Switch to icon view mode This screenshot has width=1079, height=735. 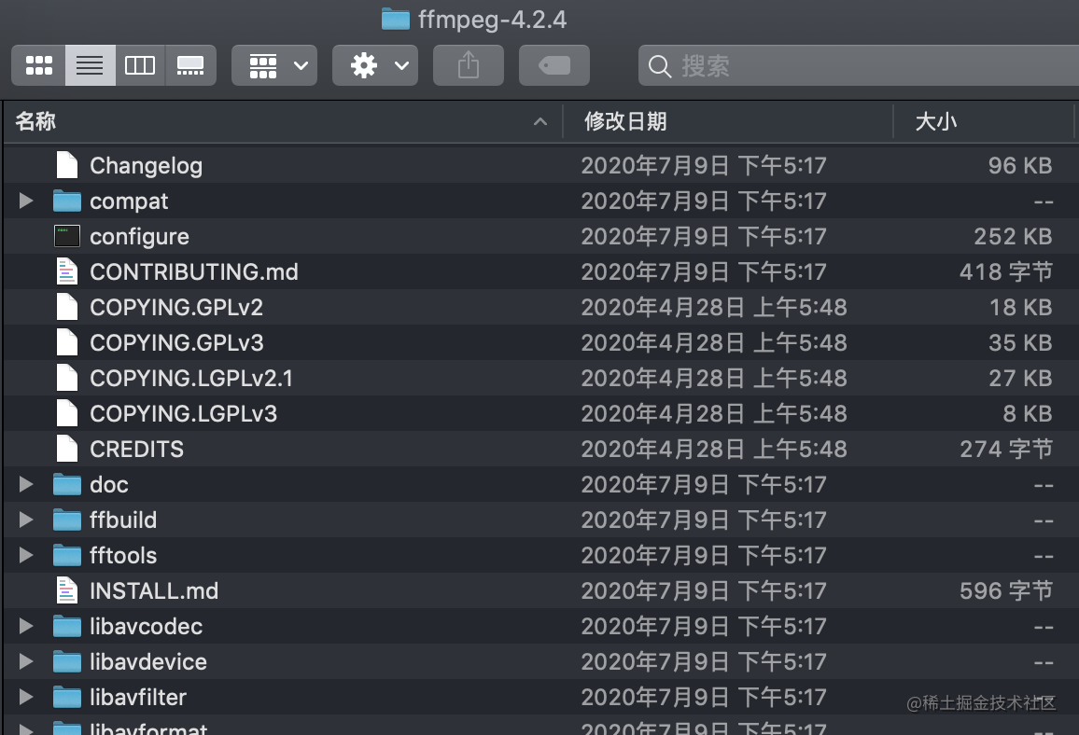[x=37, y=65]
